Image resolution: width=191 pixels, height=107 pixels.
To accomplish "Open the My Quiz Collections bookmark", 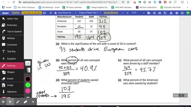I will (147, 7).
